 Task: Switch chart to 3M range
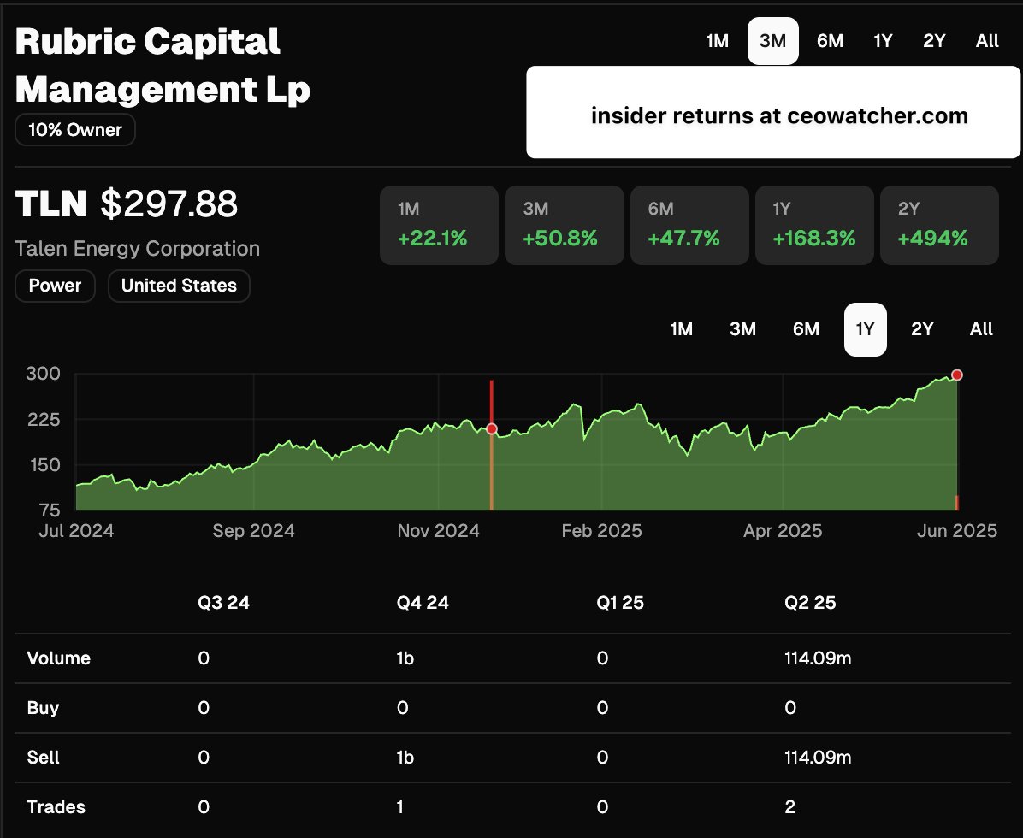coord(742,329)
